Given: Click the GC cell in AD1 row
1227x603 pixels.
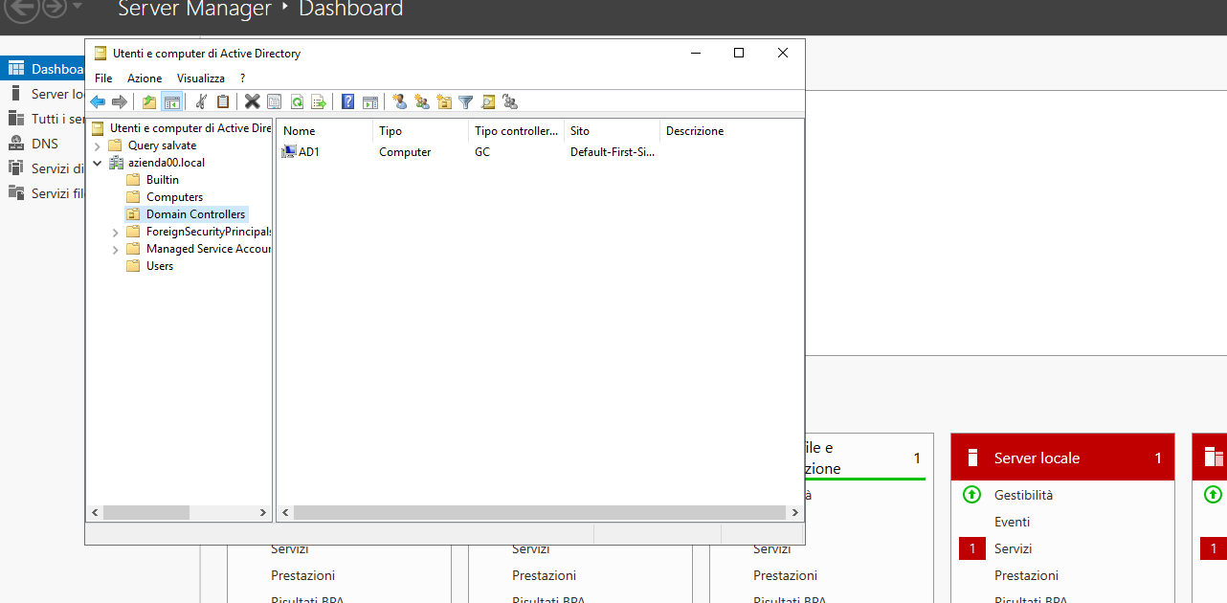Looking at the screenshot, I should (x=482, y=152).
